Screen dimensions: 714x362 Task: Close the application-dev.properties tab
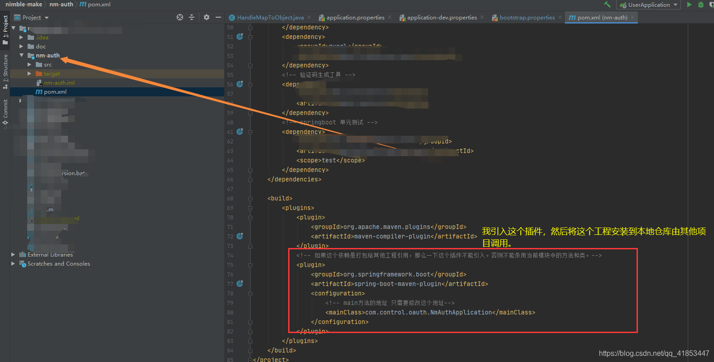482,18
